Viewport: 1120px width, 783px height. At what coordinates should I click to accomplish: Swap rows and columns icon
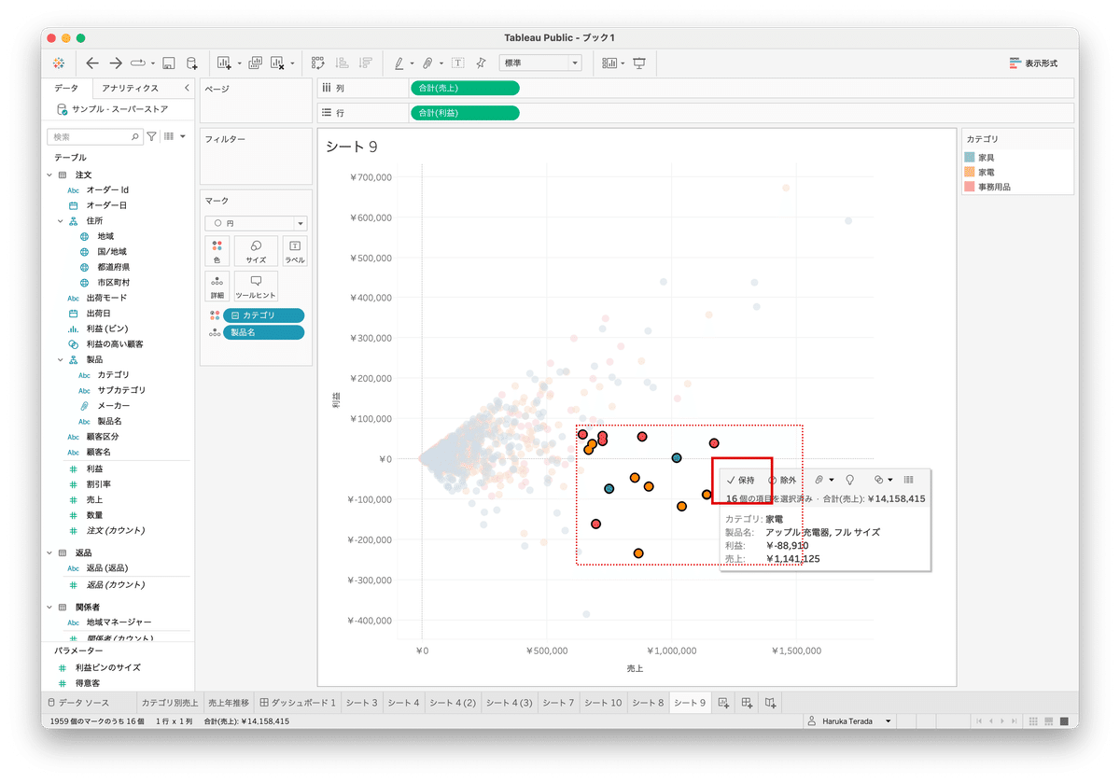click(x=318, y=63)
